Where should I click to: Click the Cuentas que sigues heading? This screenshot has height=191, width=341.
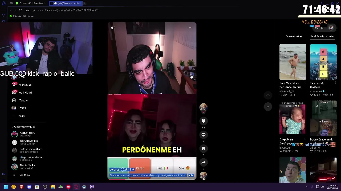[23, 127]
